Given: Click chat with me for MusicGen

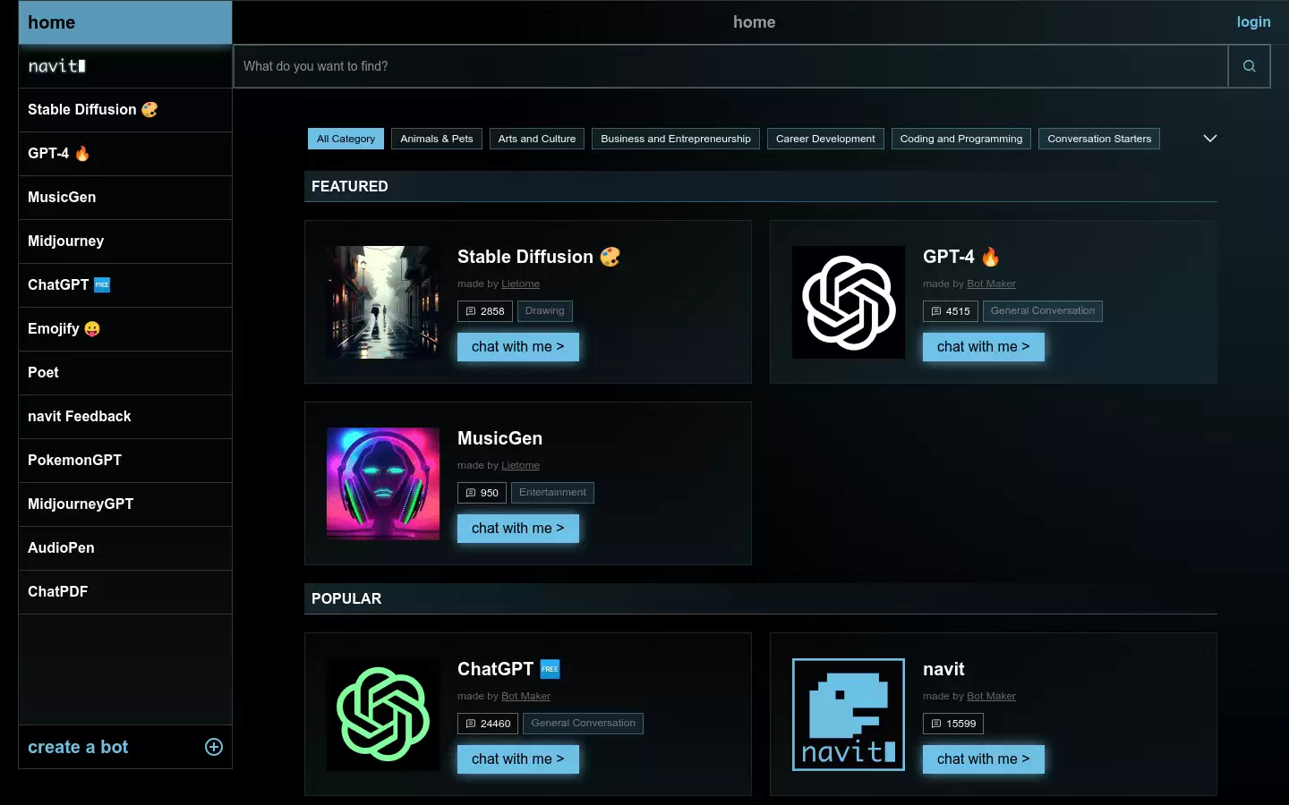Looking at the screenshot, I should 518,529.
